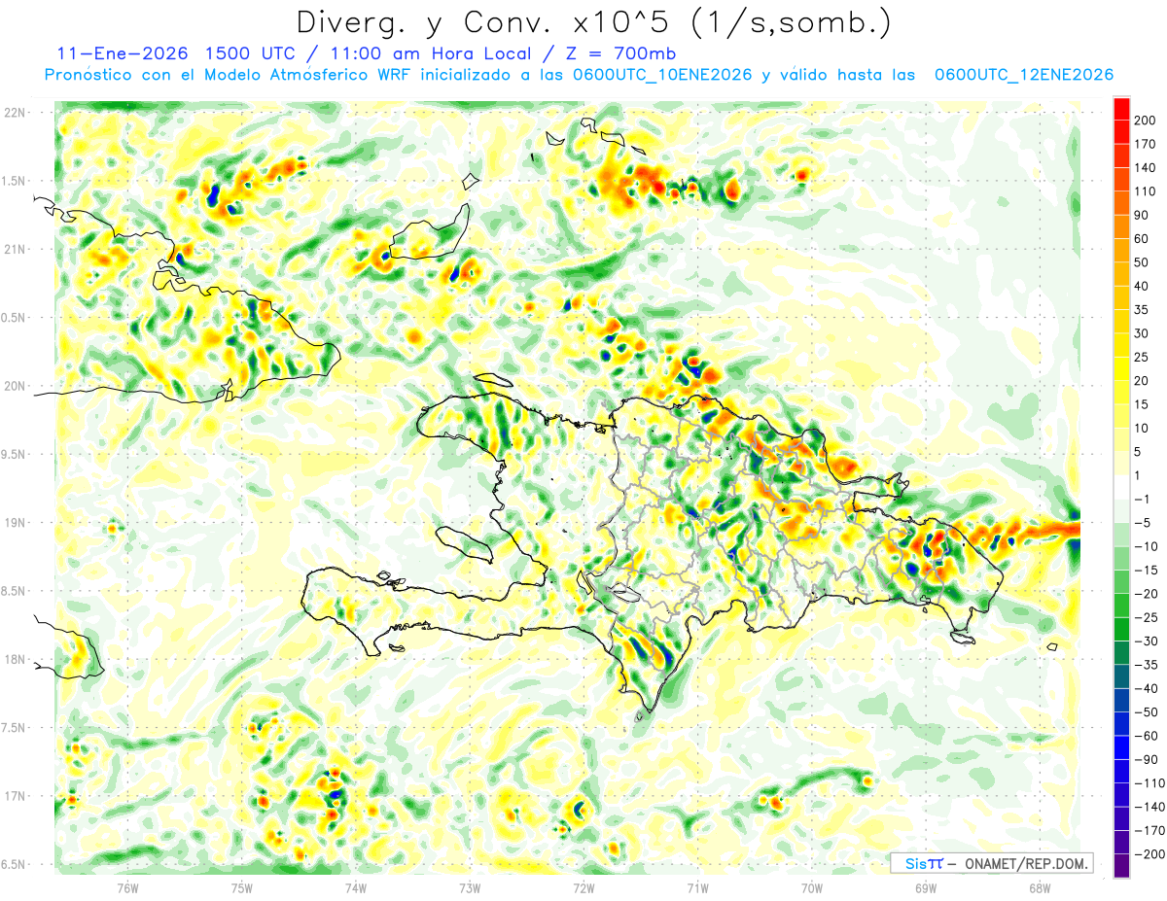Image resolution: width=1167 pixels, height=901 pixels.
Task: Click the 72W longitude label
Action: 583,888
